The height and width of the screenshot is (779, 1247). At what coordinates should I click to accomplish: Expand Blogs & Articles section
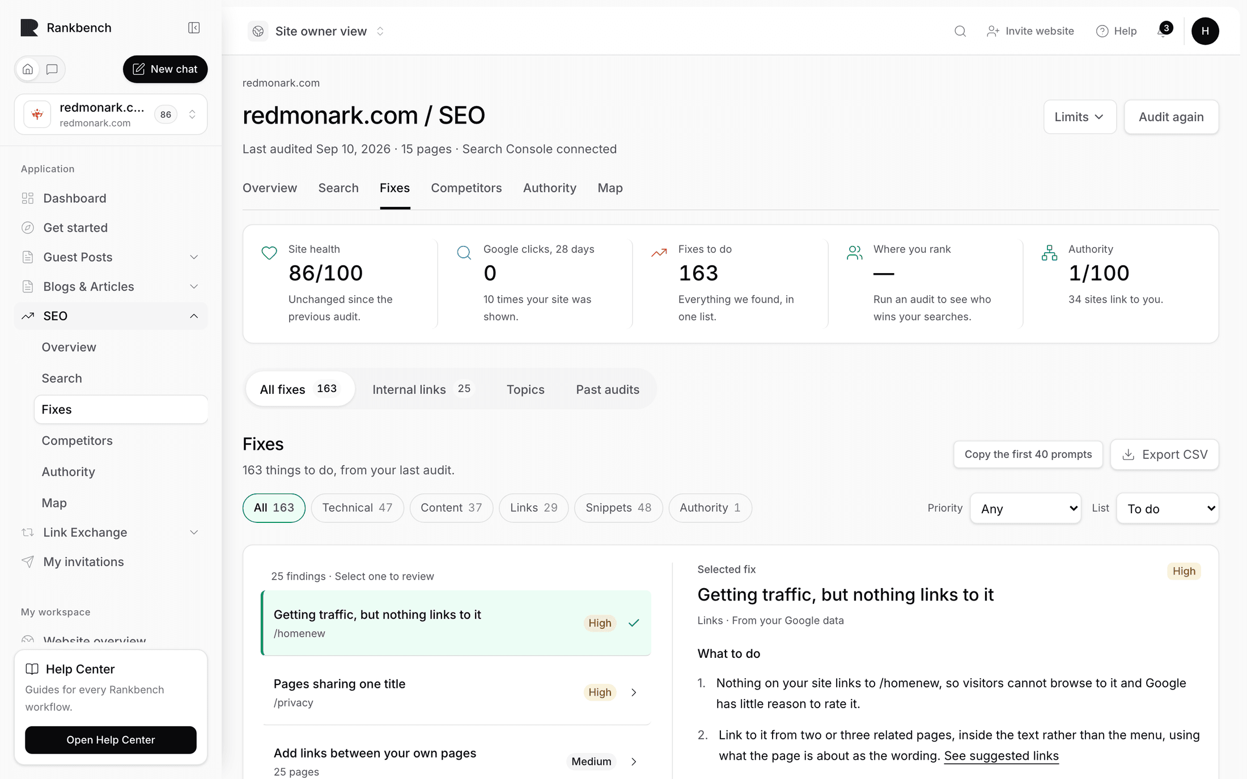pos(111,287)
